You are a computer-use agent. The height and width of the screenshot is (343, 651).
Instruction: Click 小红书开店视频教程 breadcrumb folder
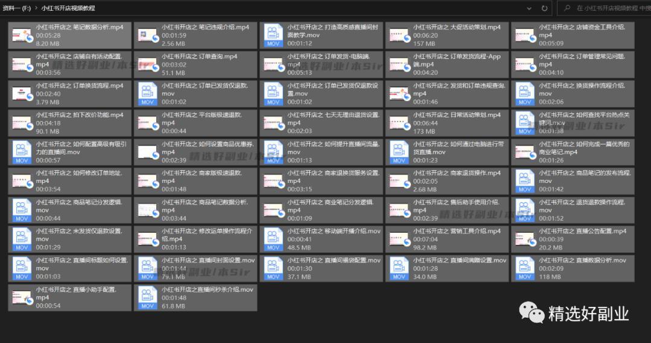[68, 8]
